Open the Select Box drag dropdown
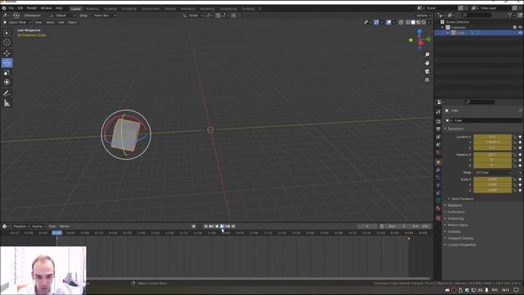524x295 pixels. point(105,16)
